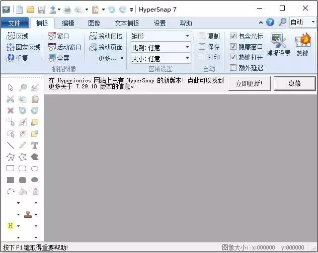
Task: Select the line drawing tool
Action: point(11,145)
